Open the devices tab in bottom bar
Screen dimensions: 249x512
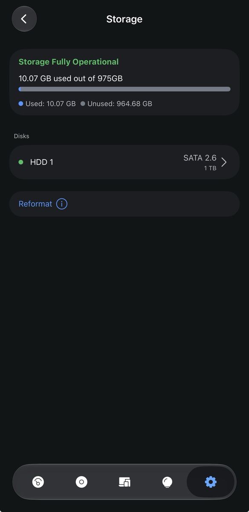click(x=124, y=482)
